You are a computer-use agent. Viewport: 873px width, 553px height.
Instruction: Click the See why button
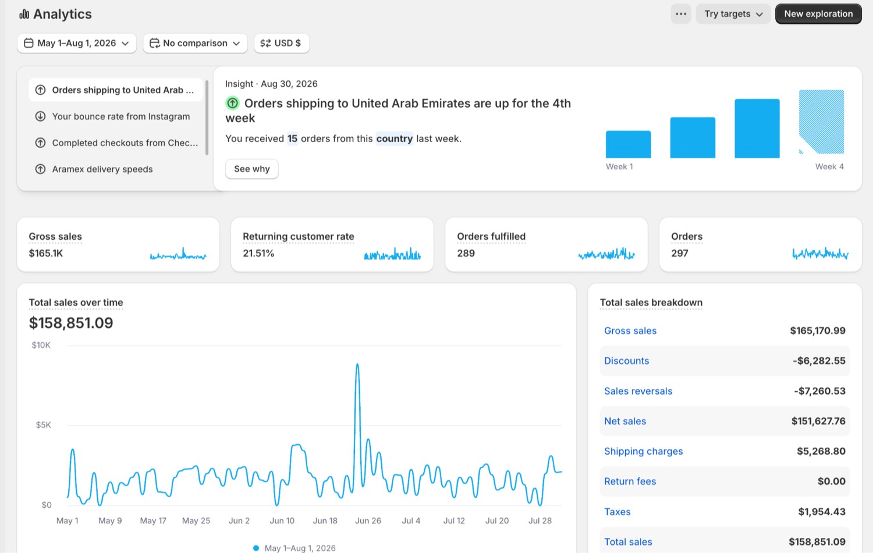[x=252, y=169]
